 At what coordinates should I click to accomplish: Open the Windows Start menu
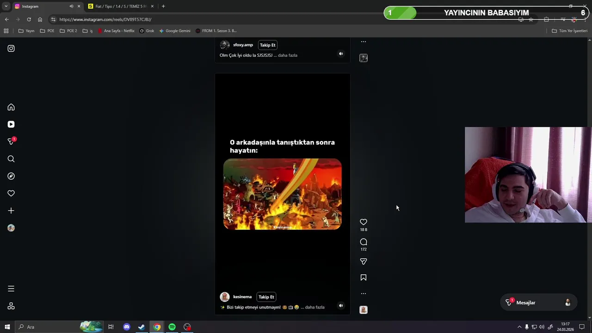click(x=7, y=327)
